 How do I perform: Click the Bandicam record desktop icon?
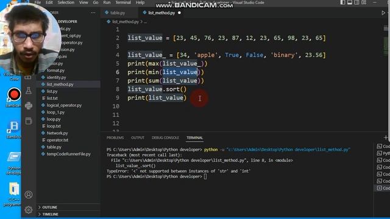tap(14, 97)
